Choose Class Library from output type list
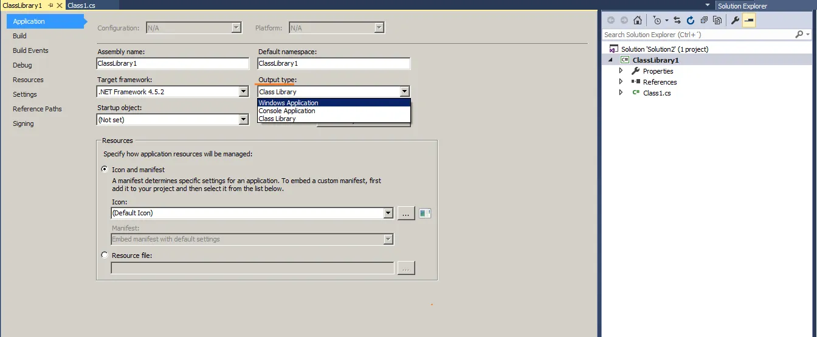 pyautogui.click(x=334, y=119)
